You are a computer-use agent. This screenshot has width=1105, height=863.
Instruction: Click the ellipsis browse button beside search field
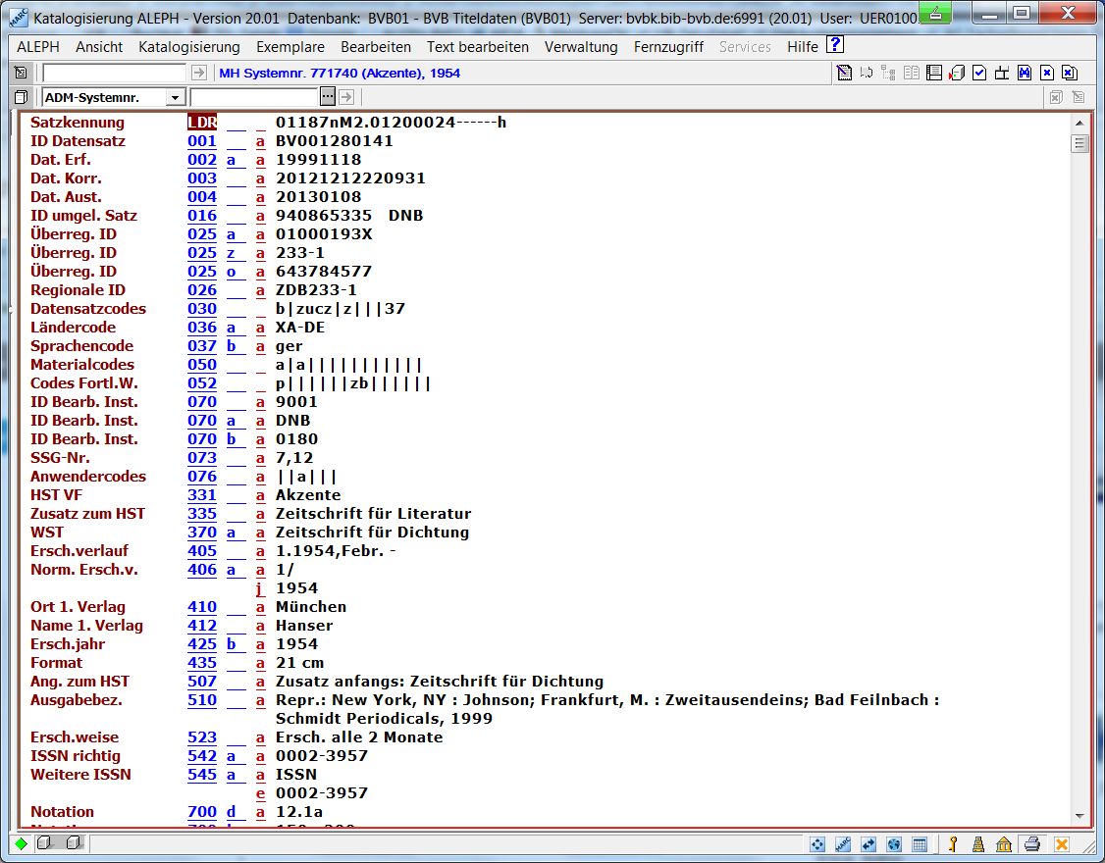point(328,97)
